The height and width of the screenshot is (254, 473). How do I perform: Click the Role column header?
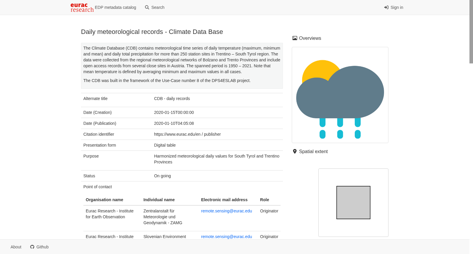[265, 200]
